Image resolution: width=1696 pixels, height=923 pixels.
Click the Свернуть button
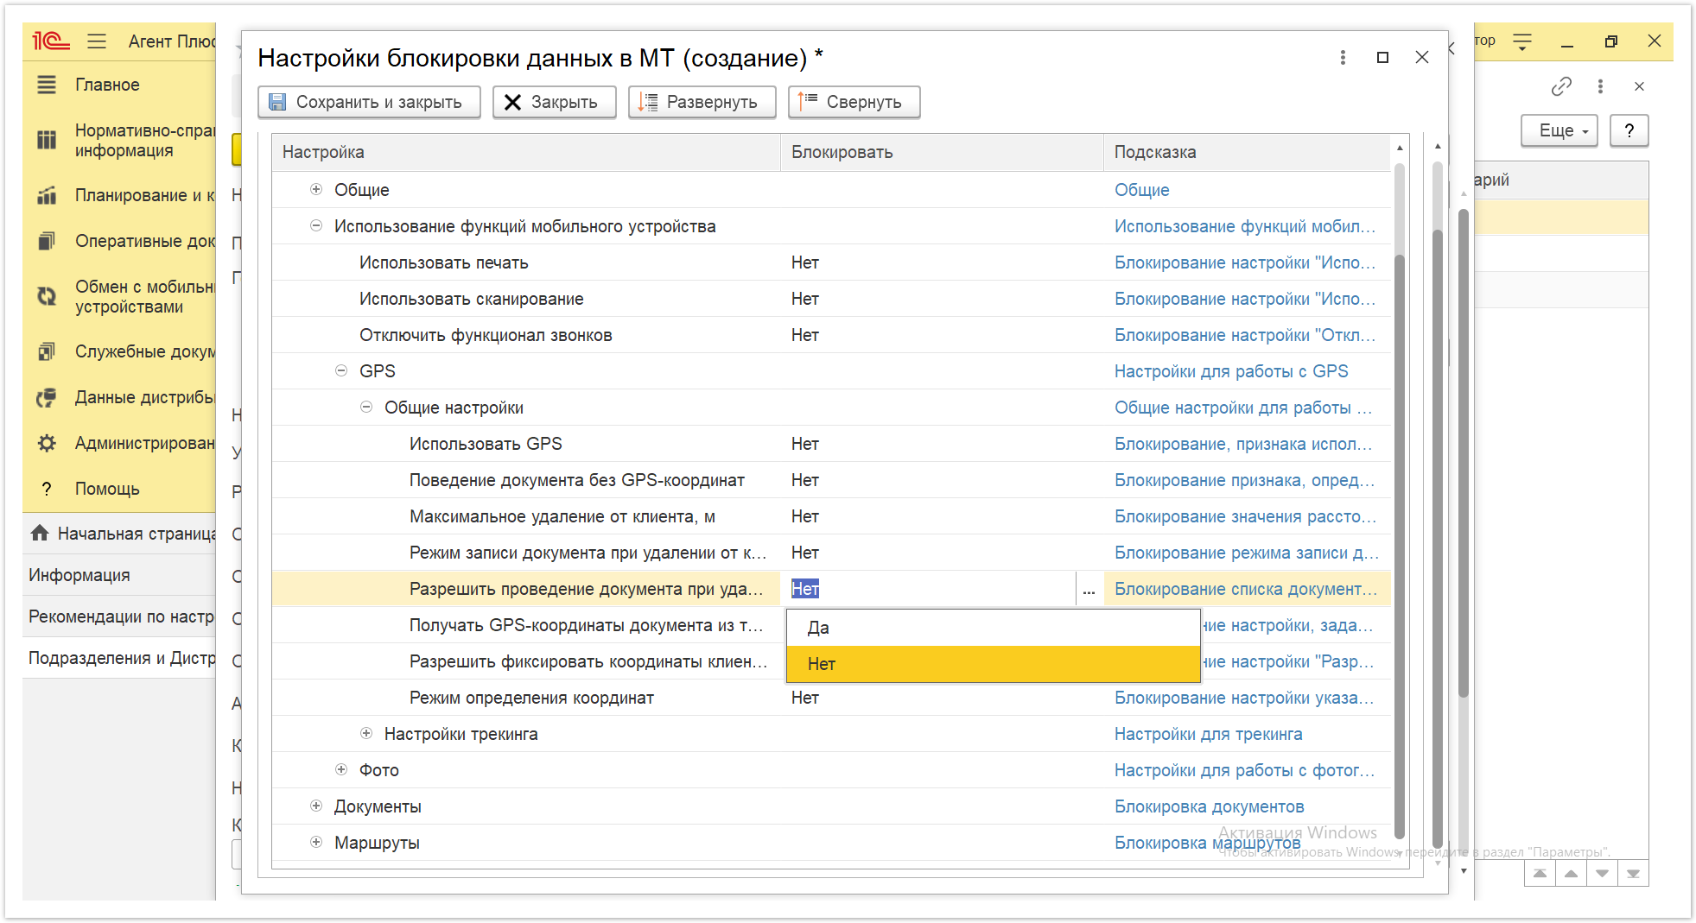854,102
